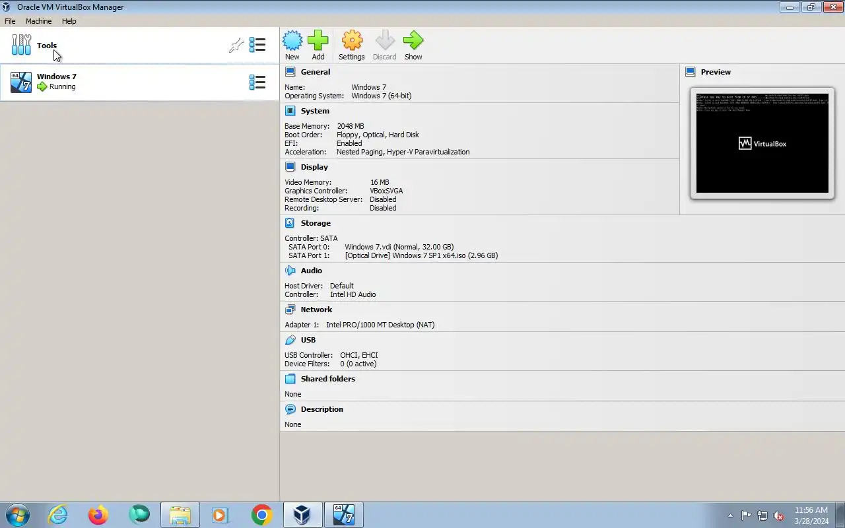The width and height of the screenshot is (845, 528).
Task: Open the Windows 7 machine list menu icon
Action: (x=257, y=82)
